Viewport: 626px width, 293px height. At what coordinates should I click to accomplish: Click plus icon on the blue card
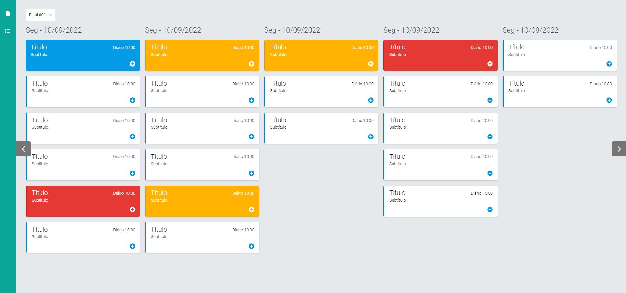point(132,64)
